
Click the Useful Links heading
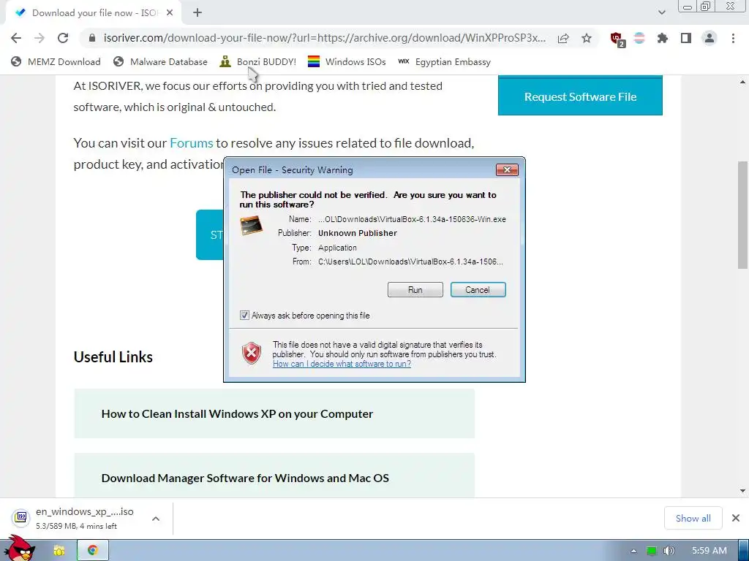[113, 356]
